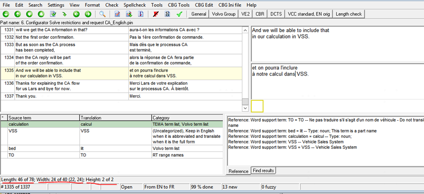424x194 pixels.
Task: Click the checkbox document check icon
Action: tap(117, 14)
